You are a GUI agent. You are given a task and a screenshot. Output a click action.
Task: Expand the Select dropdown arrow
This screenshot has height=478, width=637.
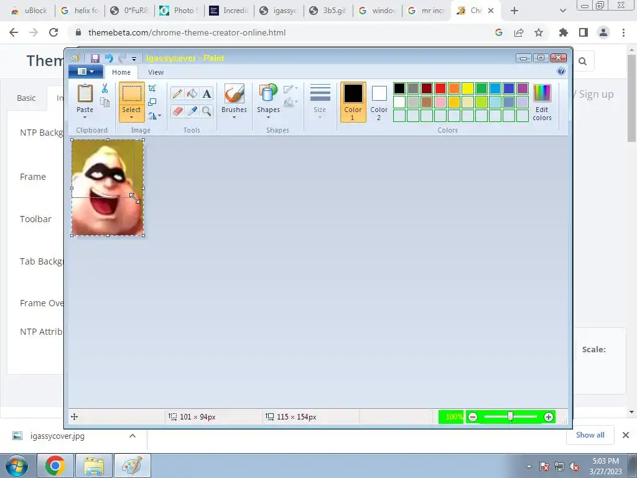pyautogui.click(x=132, y=118)
